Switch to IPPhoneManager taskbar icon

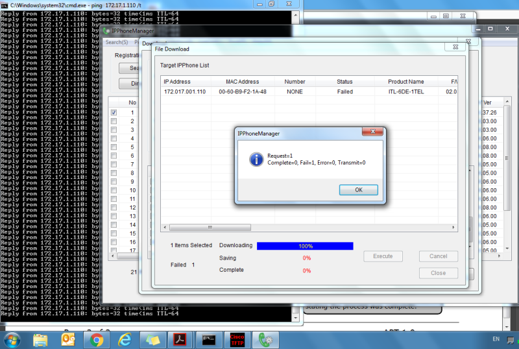coord(265,341)
